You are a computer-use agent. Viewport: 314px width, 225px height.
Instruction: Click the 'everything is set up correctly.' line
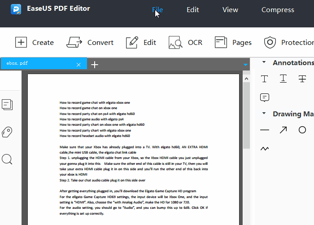click(82, 214)
